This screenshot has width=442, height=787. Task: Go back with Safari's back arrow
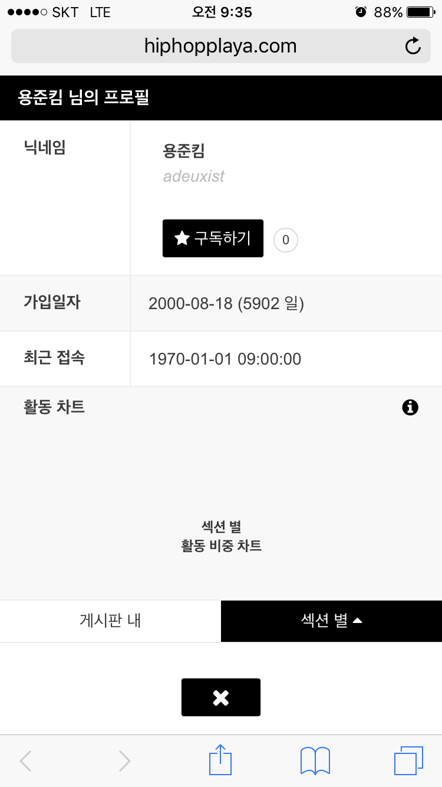click(25, 761)
